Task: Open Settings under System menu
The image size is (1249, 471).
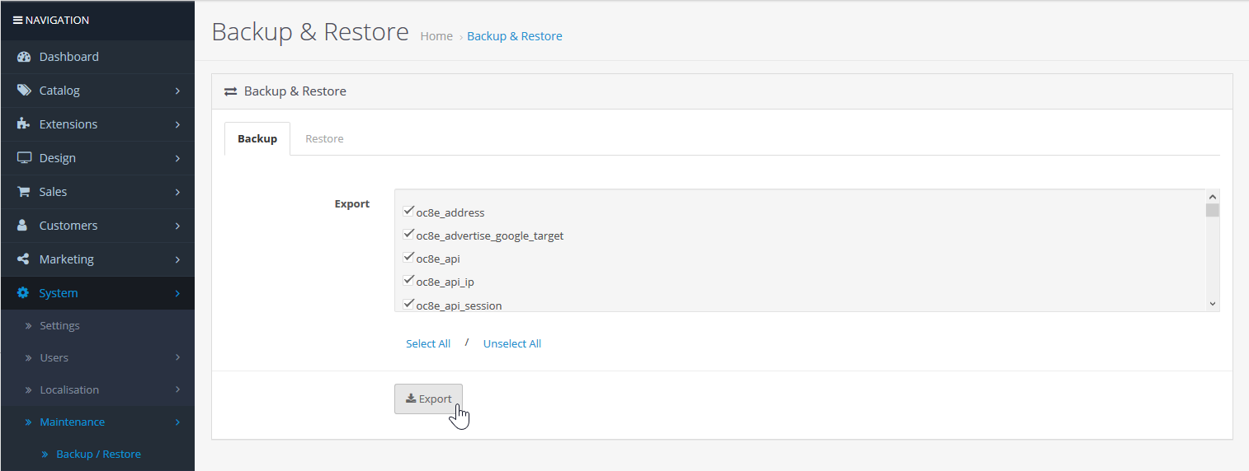Action: click(59, 326)
